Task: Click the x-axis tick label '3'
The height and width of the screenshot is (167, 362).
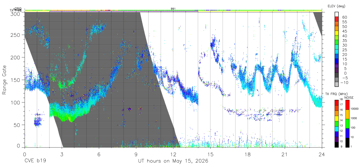Action: pyautogui.click(x=62, y=154)
